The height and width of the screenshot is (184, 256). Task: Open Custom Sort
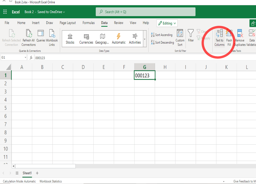coord(180,38)
